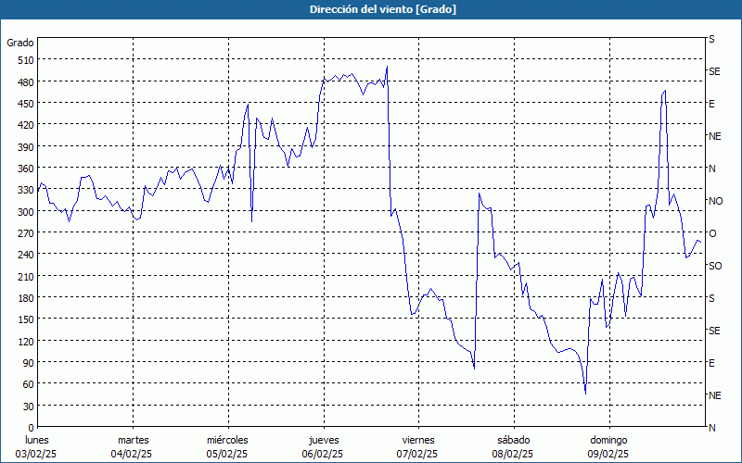742x463 pixels.
Task: Select the 'lunes 03/02/25' date label
Action: click(x=37, y=446)
